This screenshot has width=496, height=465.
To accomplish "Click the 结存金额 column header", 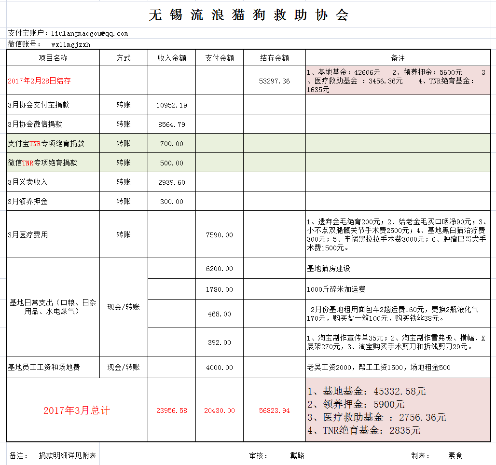I will [275, 58].
